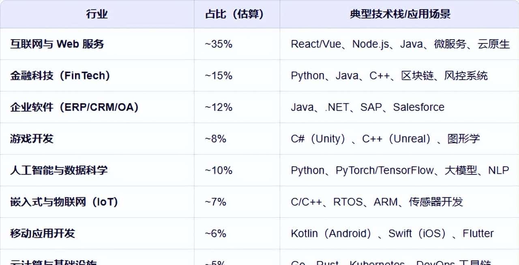Select the C#（Unity）tech stack cell

385,139
